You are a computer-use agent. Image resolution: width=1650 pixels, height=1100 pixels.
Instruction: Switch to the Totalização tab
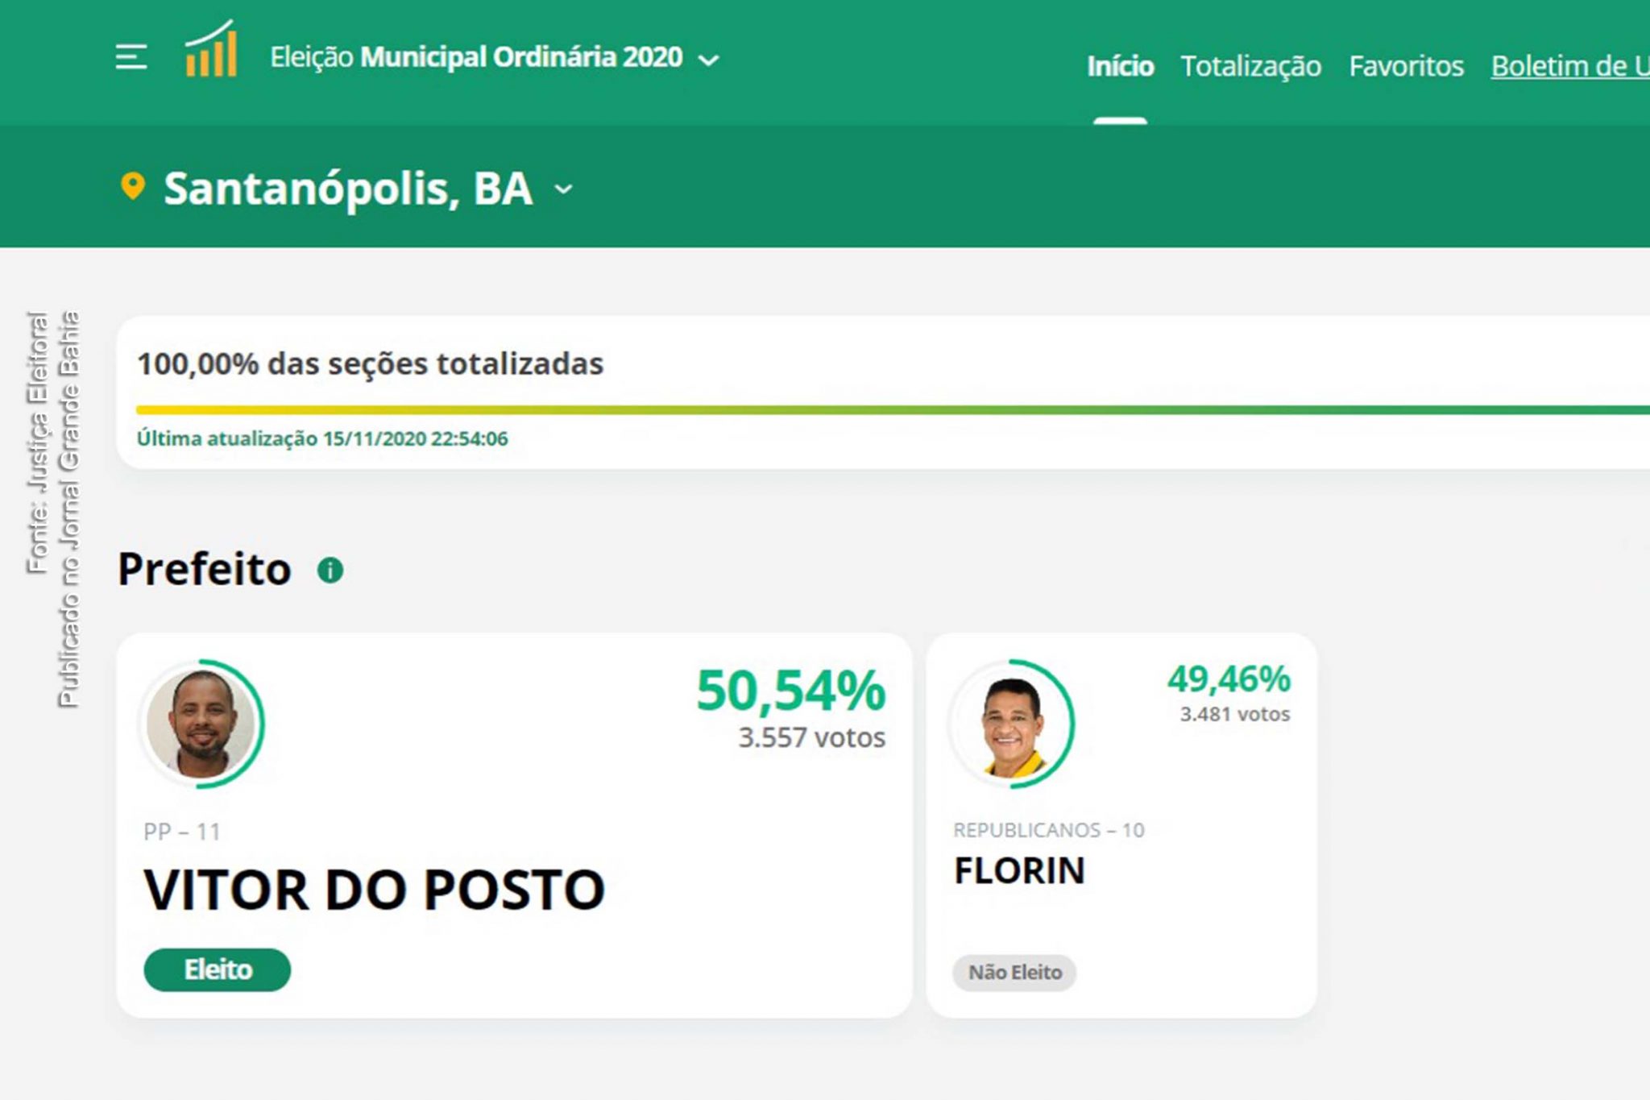tap(1250, 66)
